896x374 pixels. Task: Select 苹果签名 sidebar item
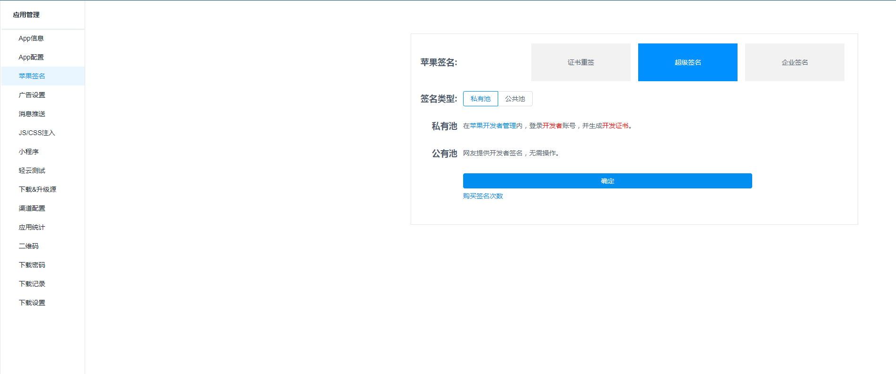click(x=43, y=76)
